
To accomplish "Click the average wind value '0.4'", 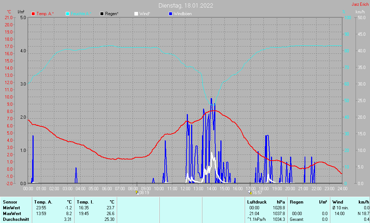I will click(x=366, y=219).
